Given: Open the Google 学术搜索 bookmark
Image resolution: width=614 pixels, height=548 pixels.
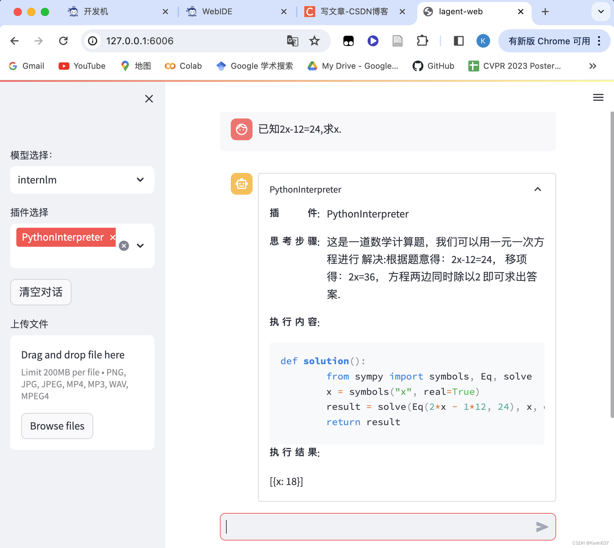Looking at the screenshot, I should coord(255,66).
